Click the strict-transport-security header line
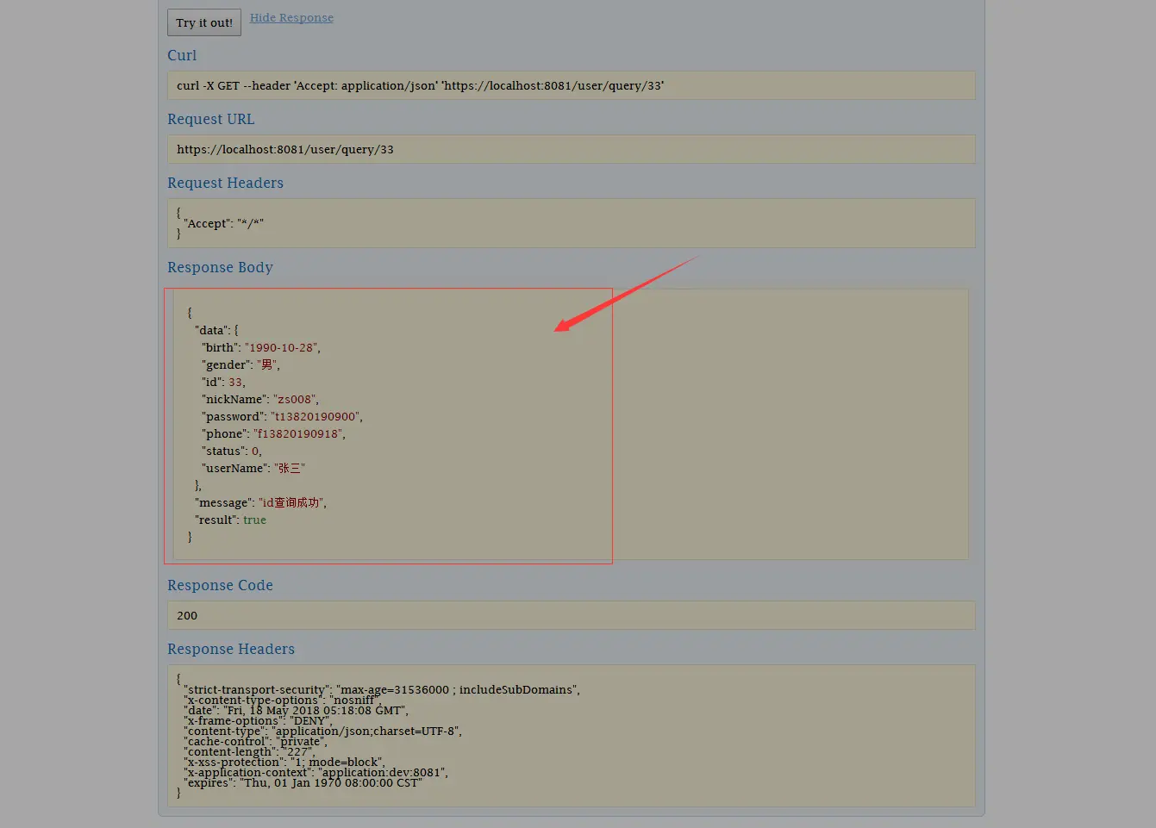1156x828 pixels. click(x=382, y=689)
